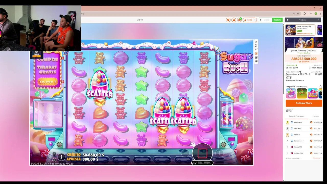Show next tournament card with arrow
The image size is (327, 184).
point(321,30)
